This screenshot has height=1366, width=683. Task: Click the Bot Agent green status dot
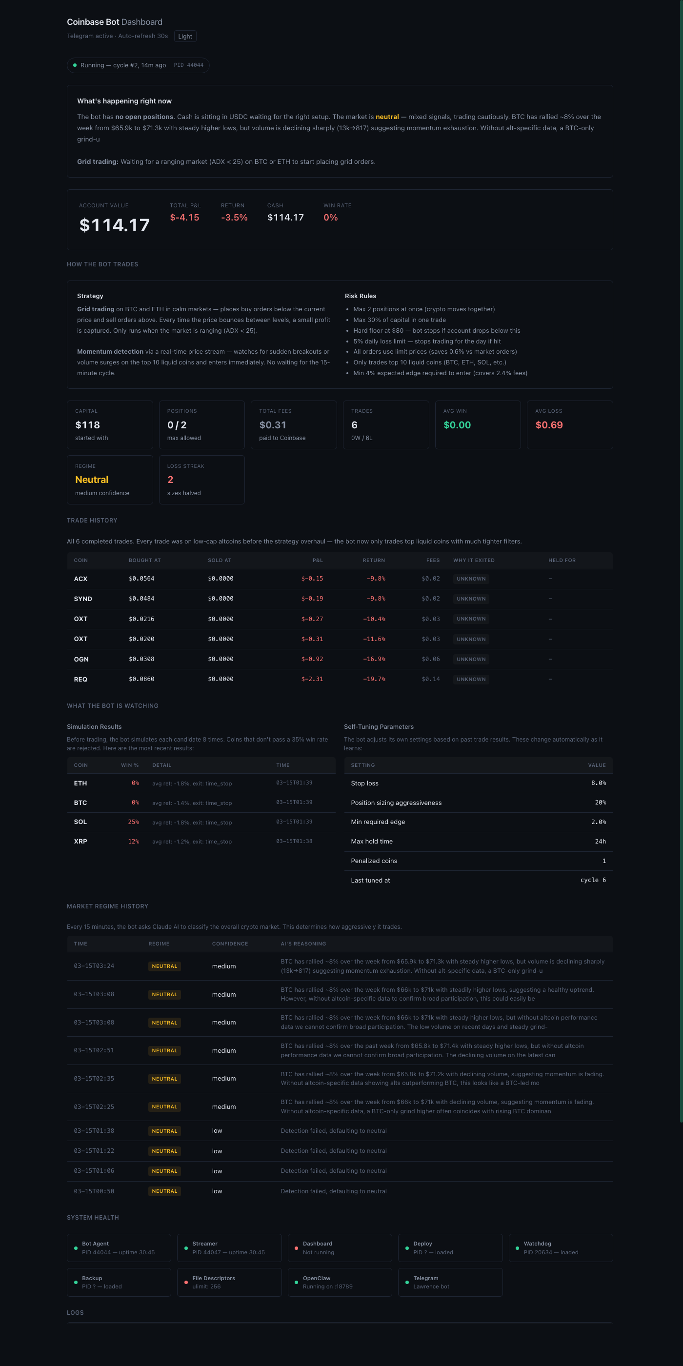76,1248
